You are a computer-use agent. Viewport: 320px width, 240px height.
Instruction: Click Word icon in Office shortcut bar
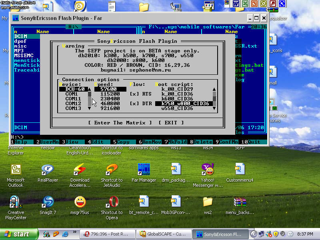click(x=236, y=4)
